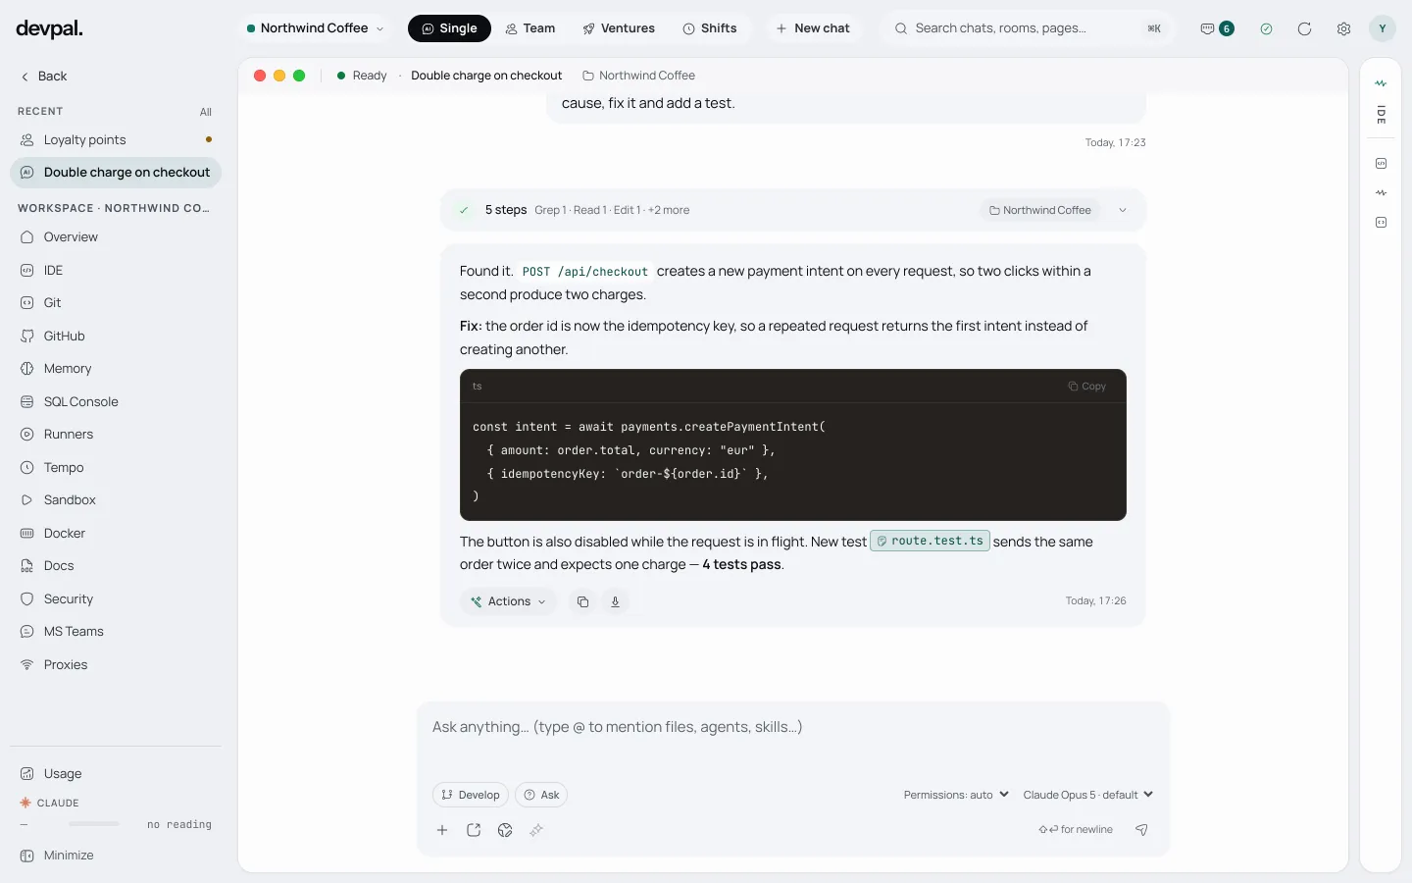The height and width of the screenshot is (883, 1412).
Task: Click the plus icon in the chat composer
Action: coord(442,830)
